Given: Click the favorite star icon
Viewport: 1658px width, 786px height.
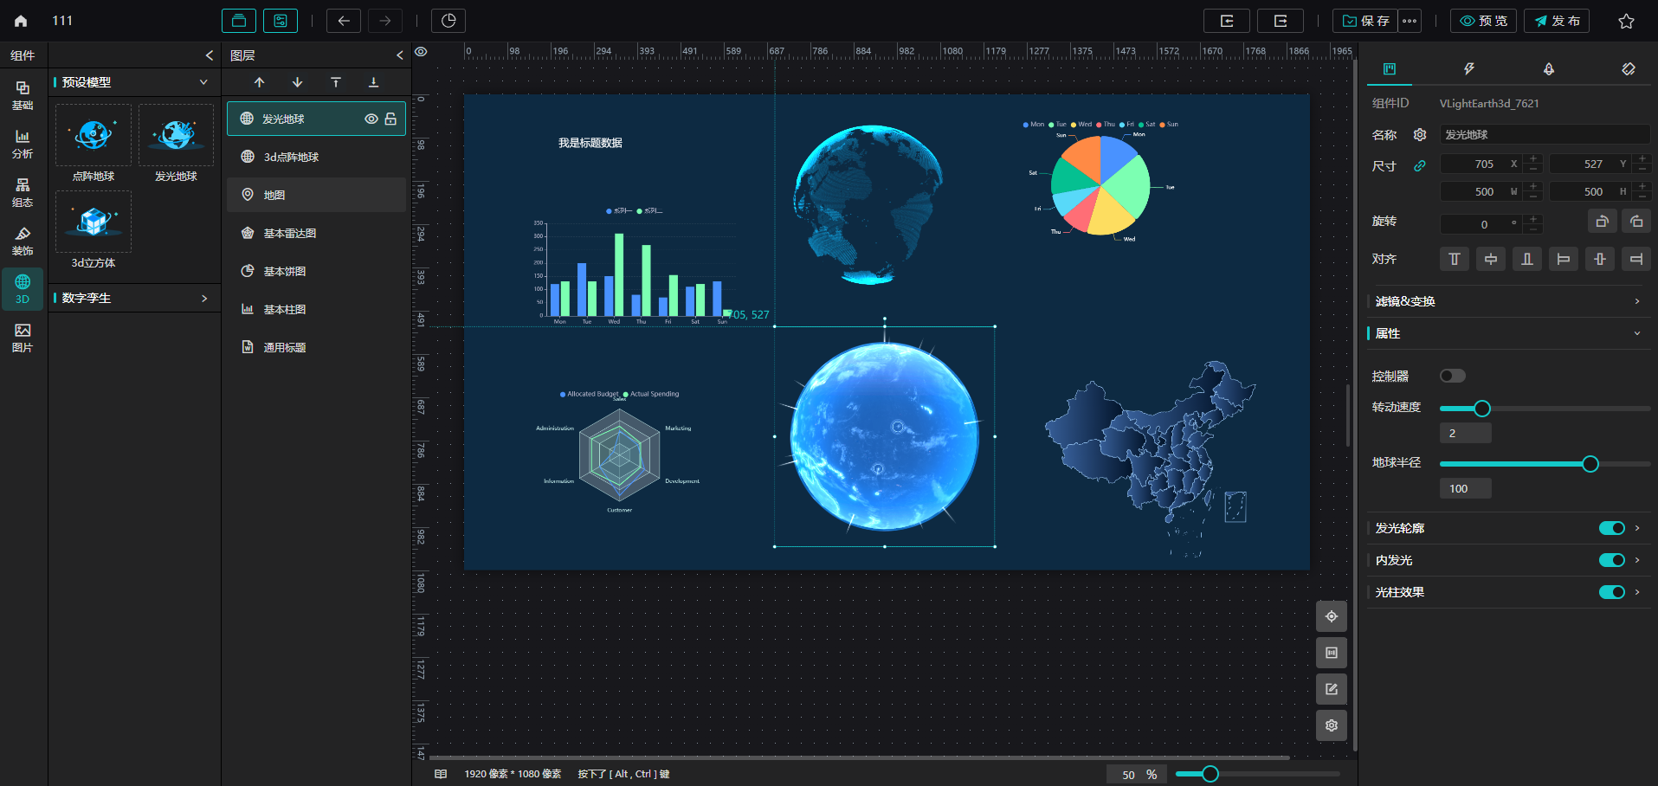Looking at the screenshot, I should tap(1626, 21).
